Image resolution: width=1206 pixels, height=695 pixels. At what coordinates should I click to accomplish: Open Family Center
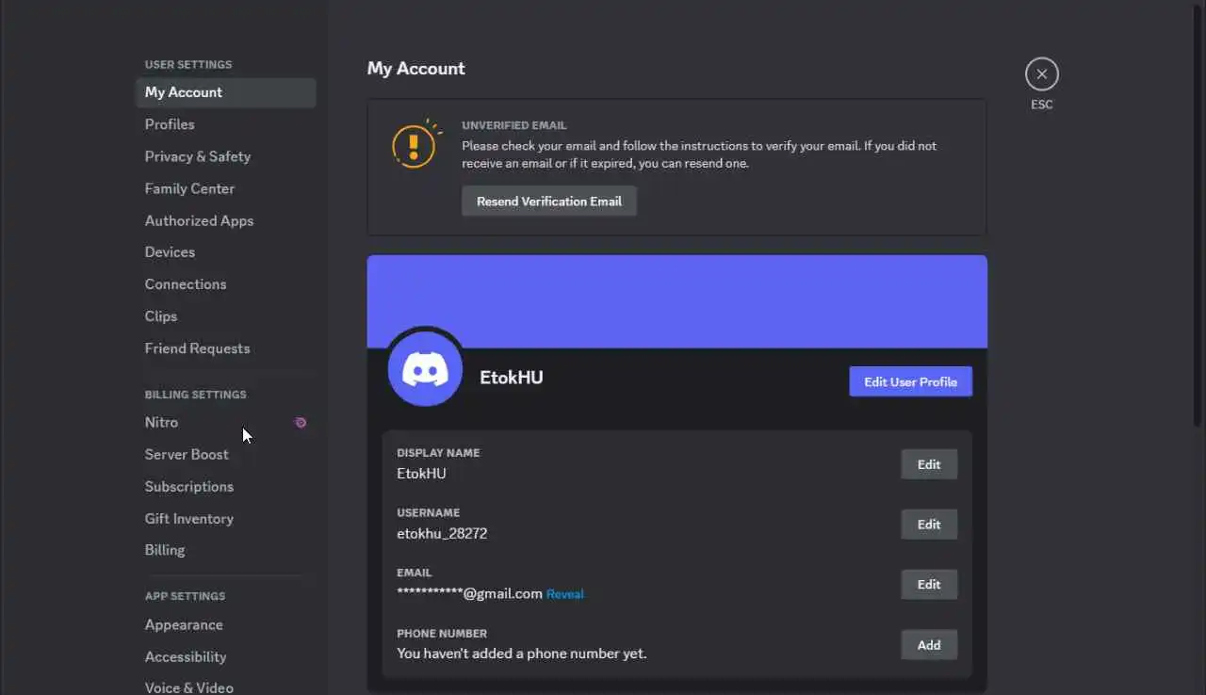(x=226, y=188)
